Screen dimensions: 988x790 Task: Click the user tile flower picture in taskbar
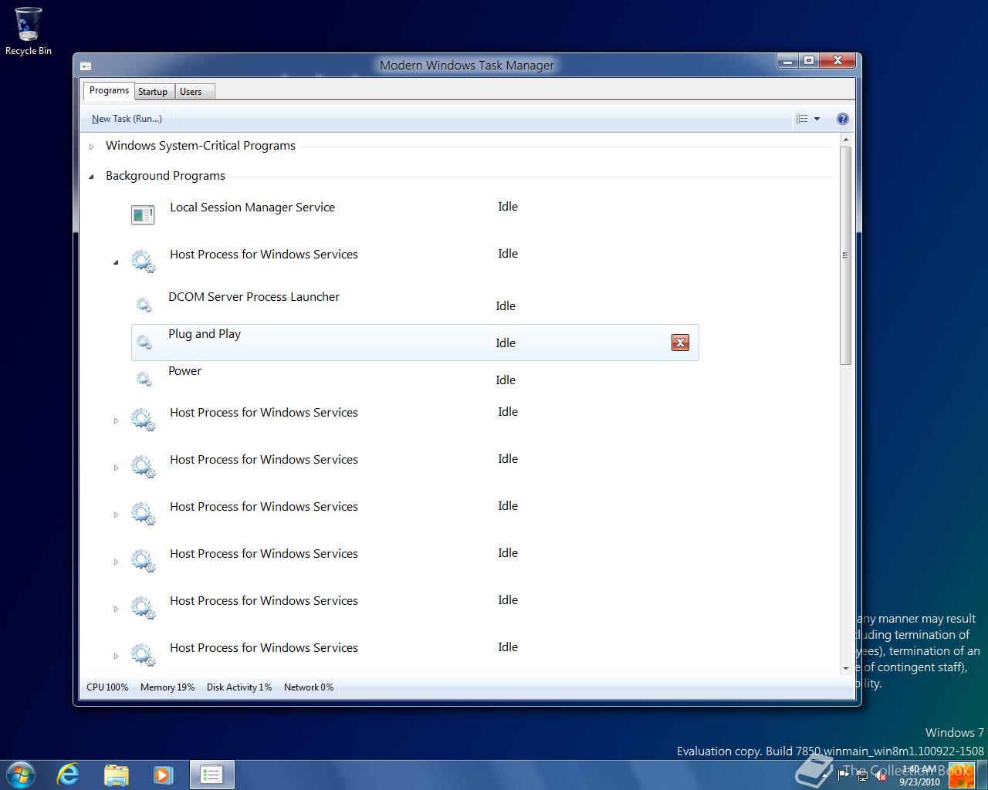pos(962,775)
